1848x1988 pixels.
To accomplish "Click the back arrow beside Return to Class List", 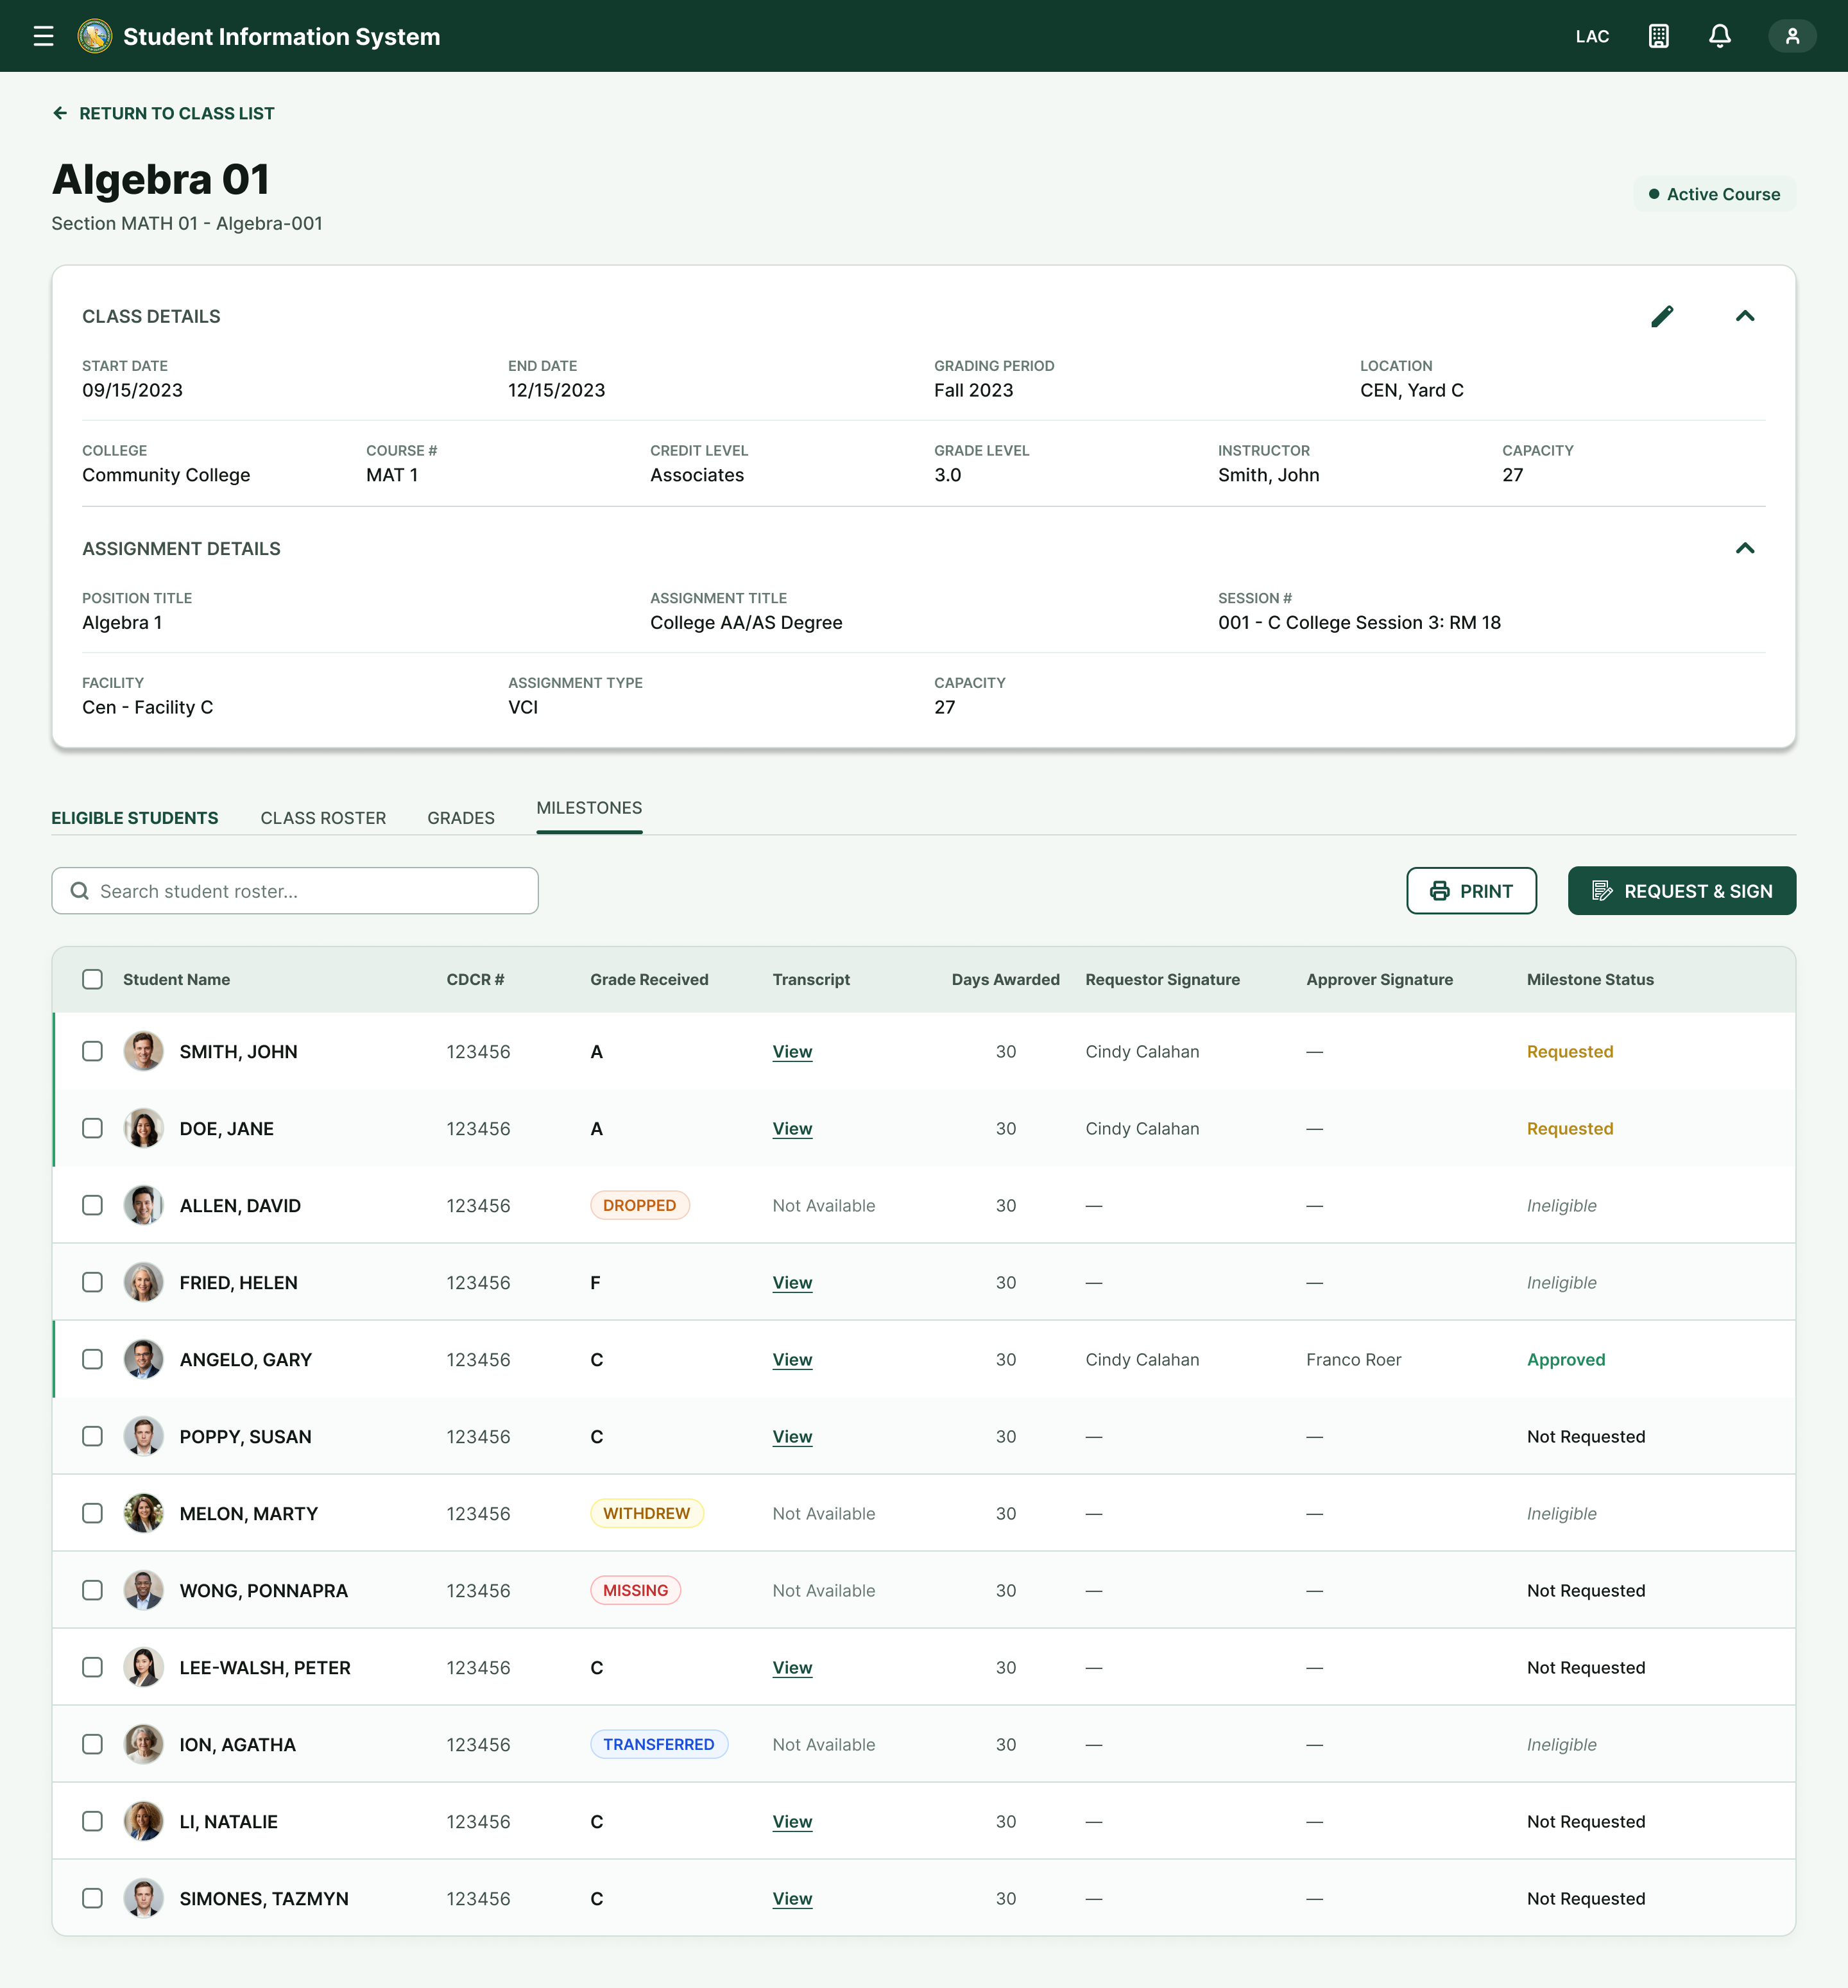I will (60, 113).
